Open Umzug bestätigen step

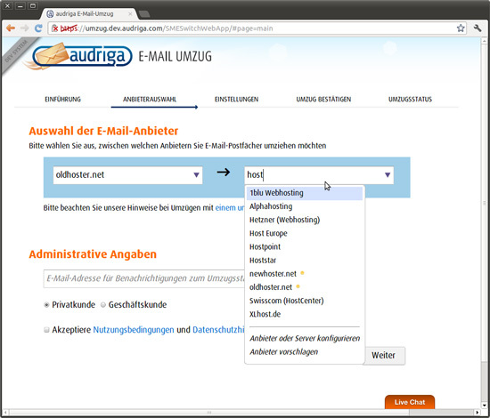pos(323,100)
